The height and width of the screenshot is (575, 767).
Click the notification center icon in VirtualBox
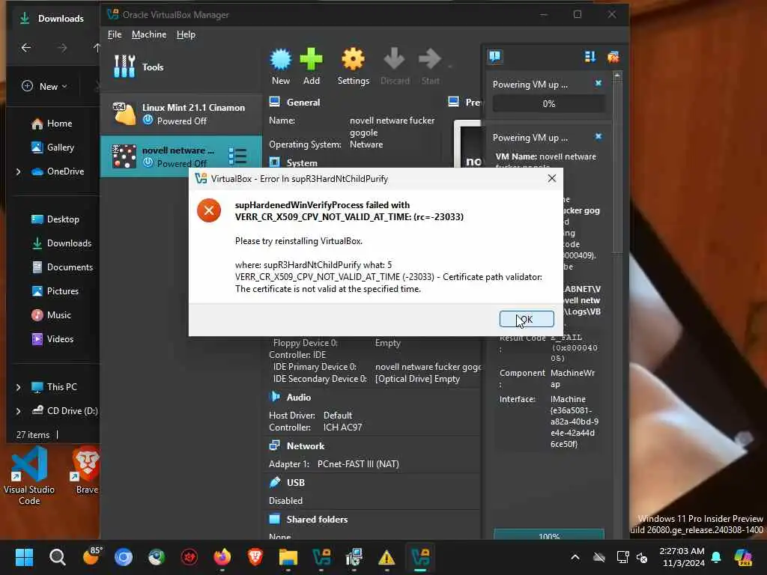(x=494, y=57)
